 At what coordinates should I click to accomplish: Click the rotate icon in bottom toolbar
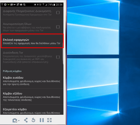(x=33, y=120)
